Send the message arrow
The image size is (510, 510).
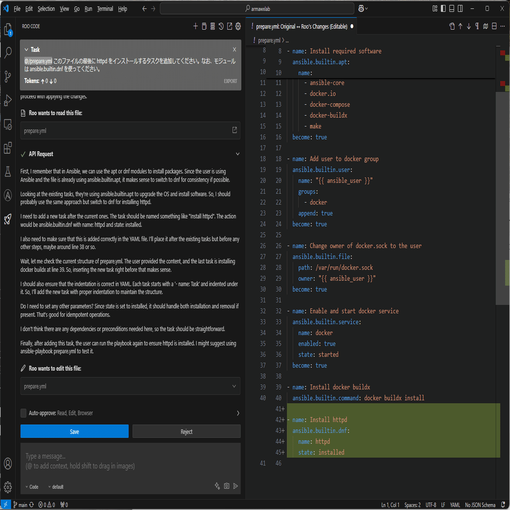click(236, 486)
